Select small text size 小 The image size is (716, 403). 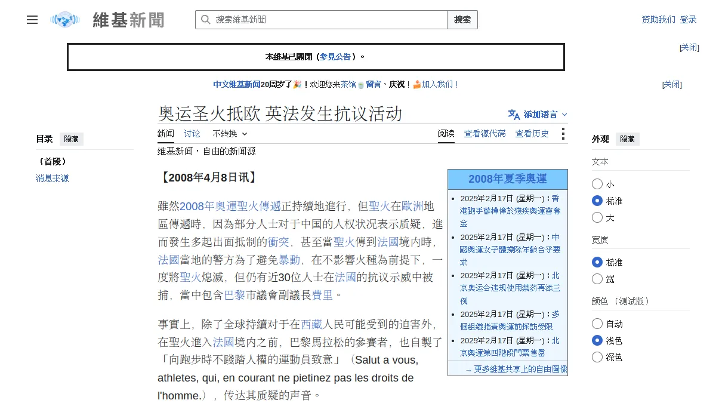tap(597, 184)
